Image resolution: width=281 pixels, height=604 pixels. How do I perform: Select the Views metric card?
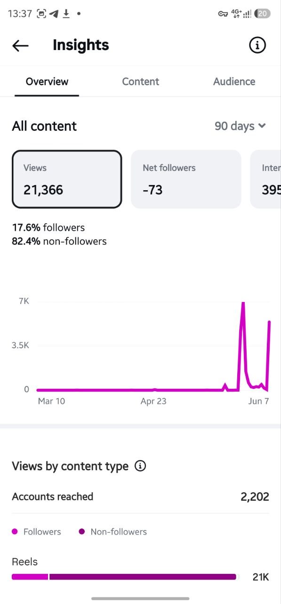coord(67,179)
